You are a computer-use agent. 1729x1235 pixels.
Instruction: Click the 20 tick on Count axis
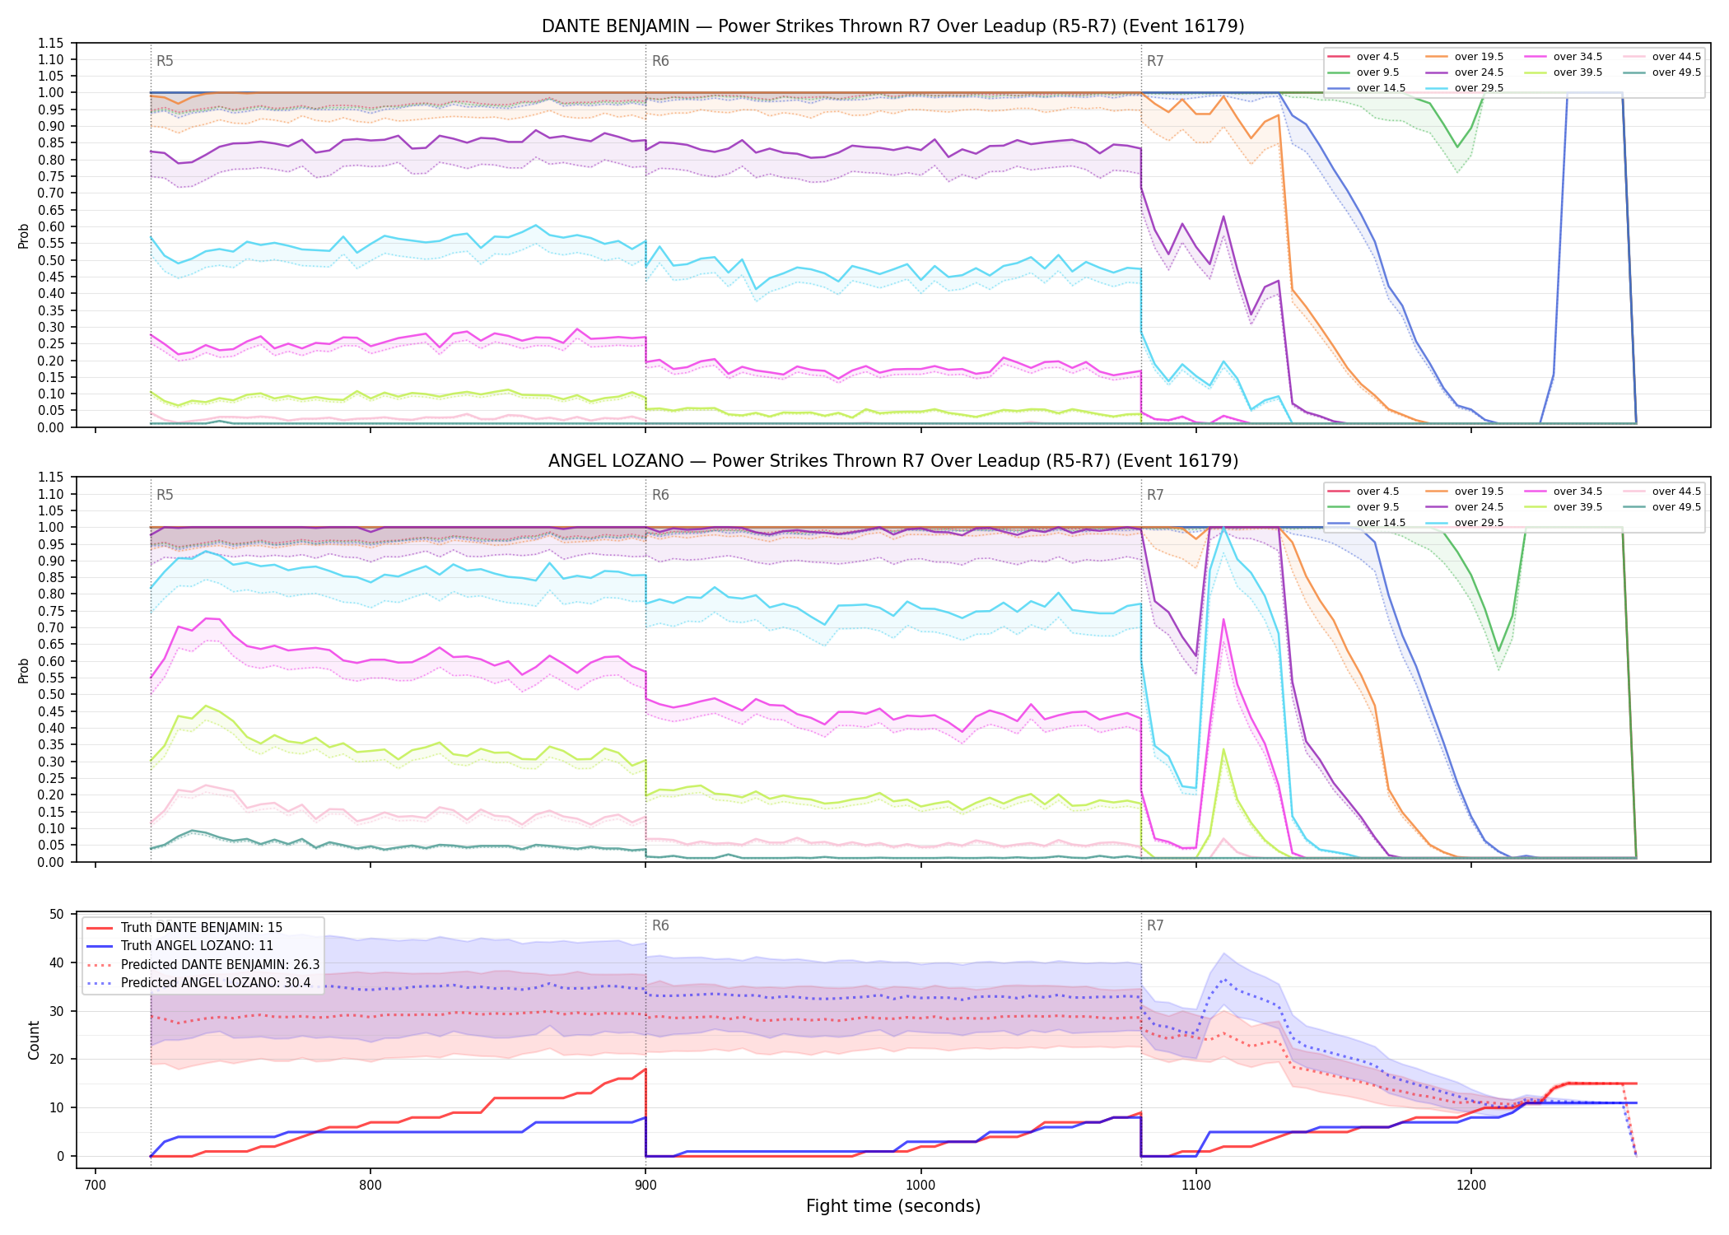(x=57, y=1060)
